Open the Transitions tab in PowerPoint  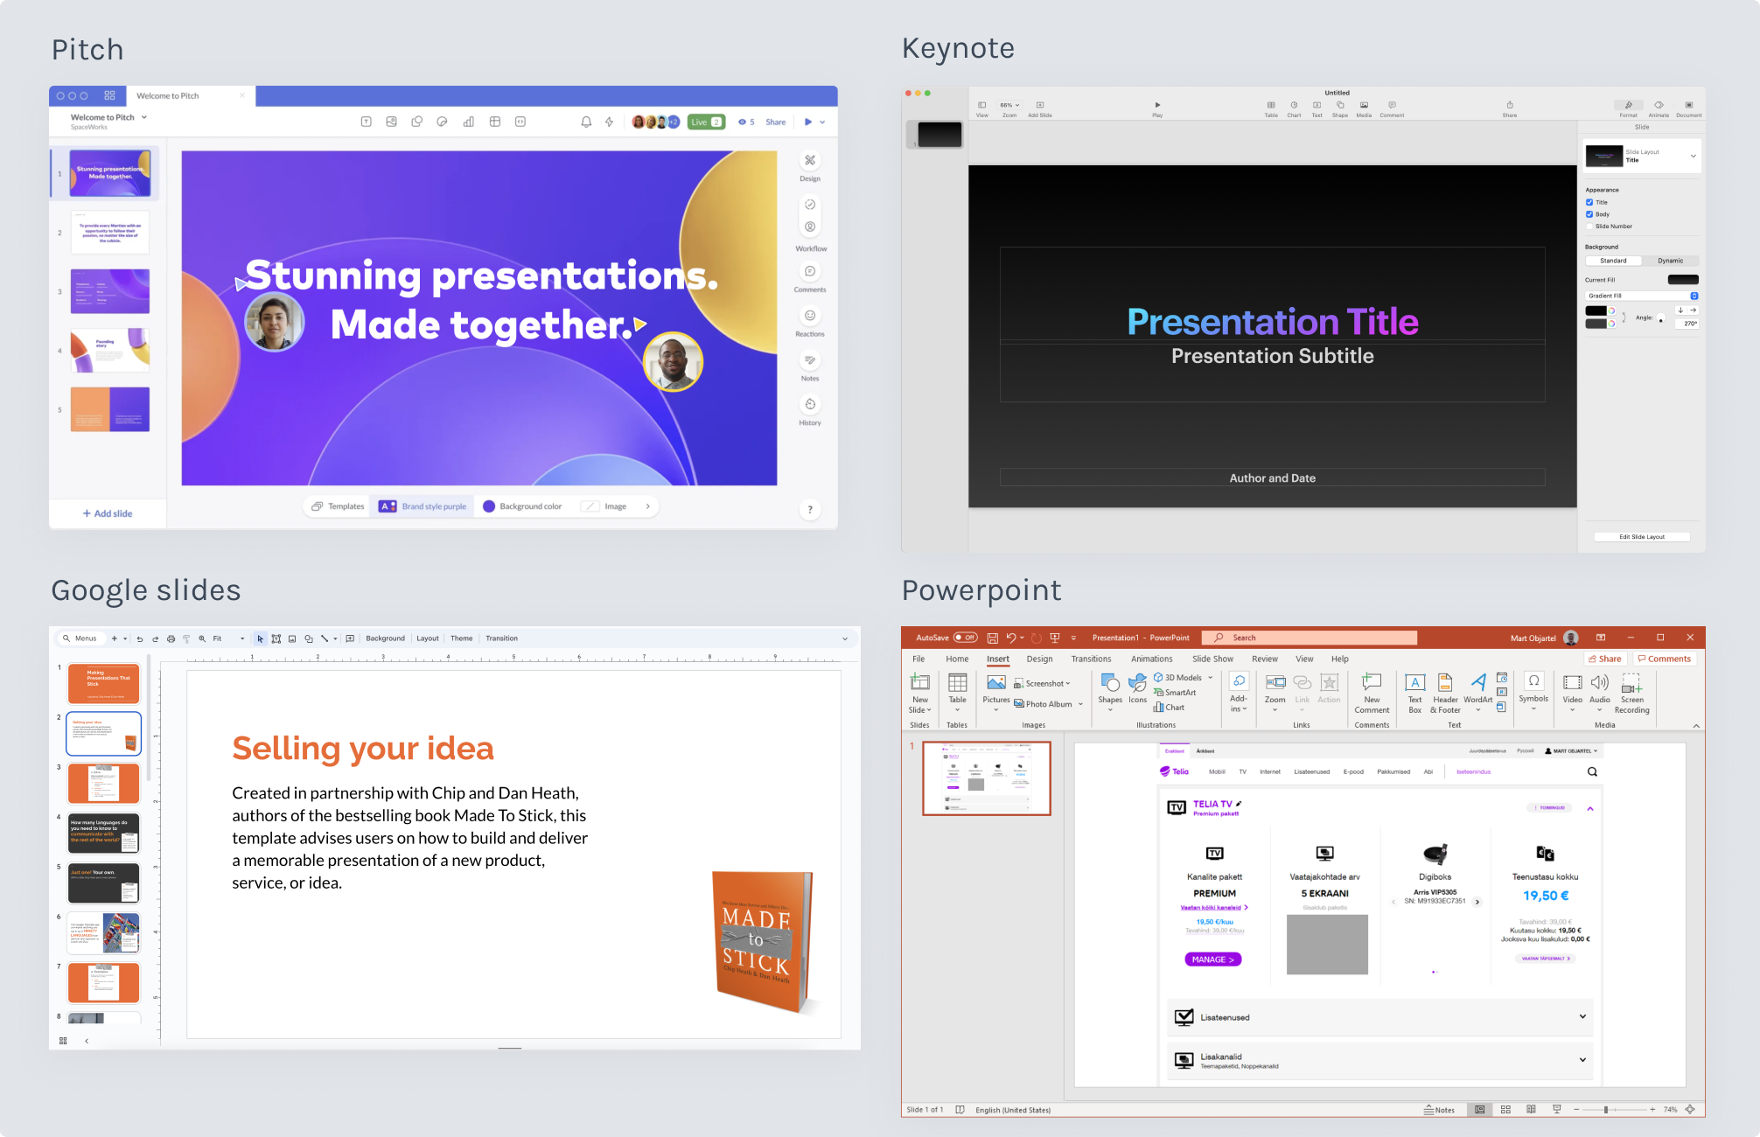(x=1091, y=659)
